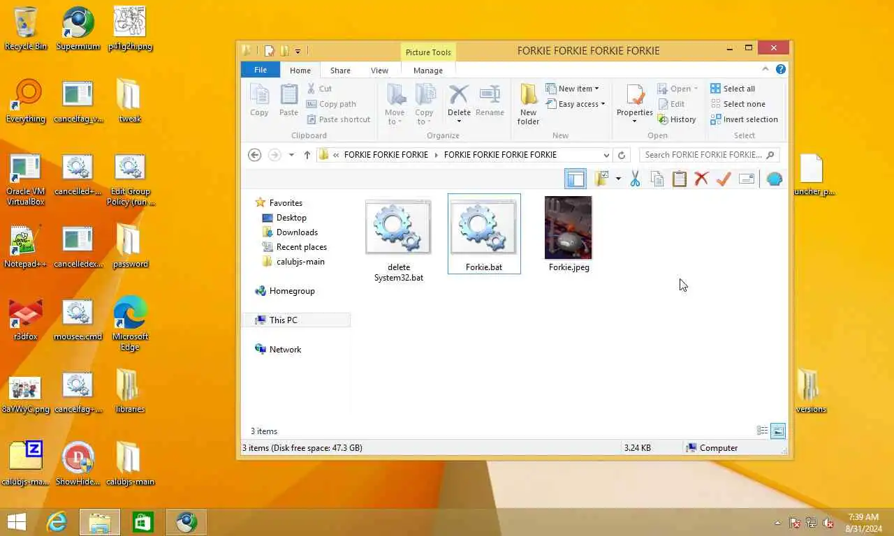
Task: Click Quick Access properties icon in title bar
Action: tap(269, 50)
